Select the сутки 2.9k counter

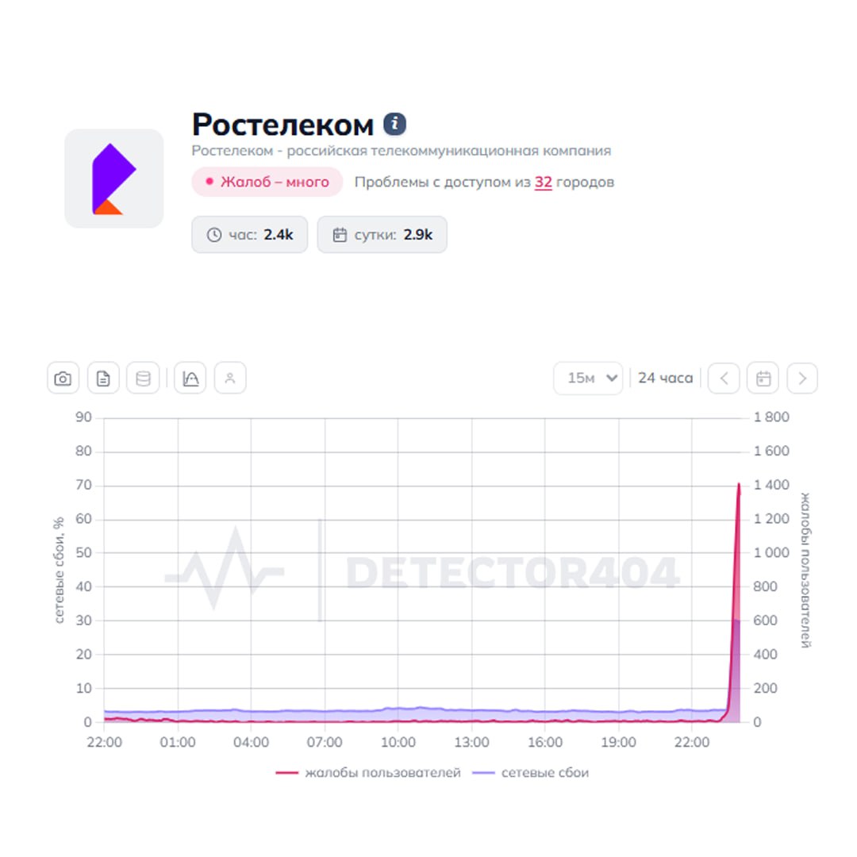pyautogui.click(x=382, y=235)
